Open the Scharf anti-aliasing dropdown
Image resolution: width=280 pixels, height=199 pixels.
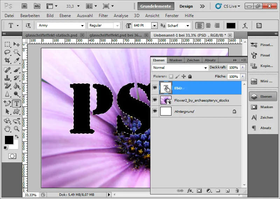[188, 25]
